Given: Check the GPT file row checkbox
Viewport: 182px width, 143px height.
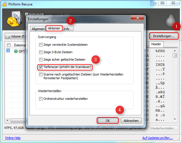Looking at the screenshot, I should click(8, 51).
